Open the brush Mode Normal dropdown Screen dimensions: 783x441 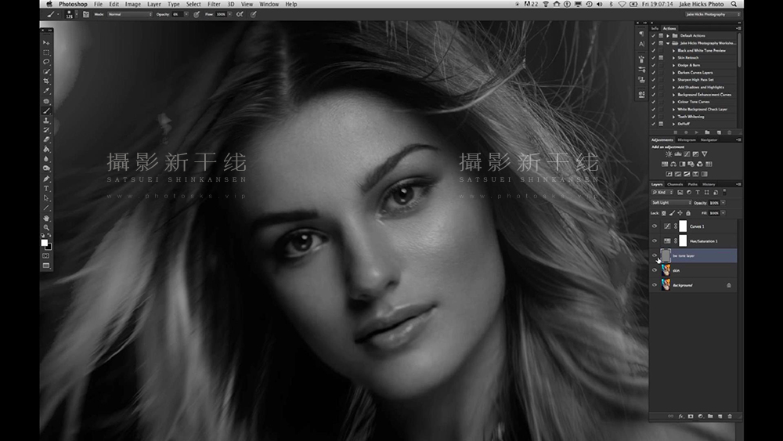(x=130, y=14)
